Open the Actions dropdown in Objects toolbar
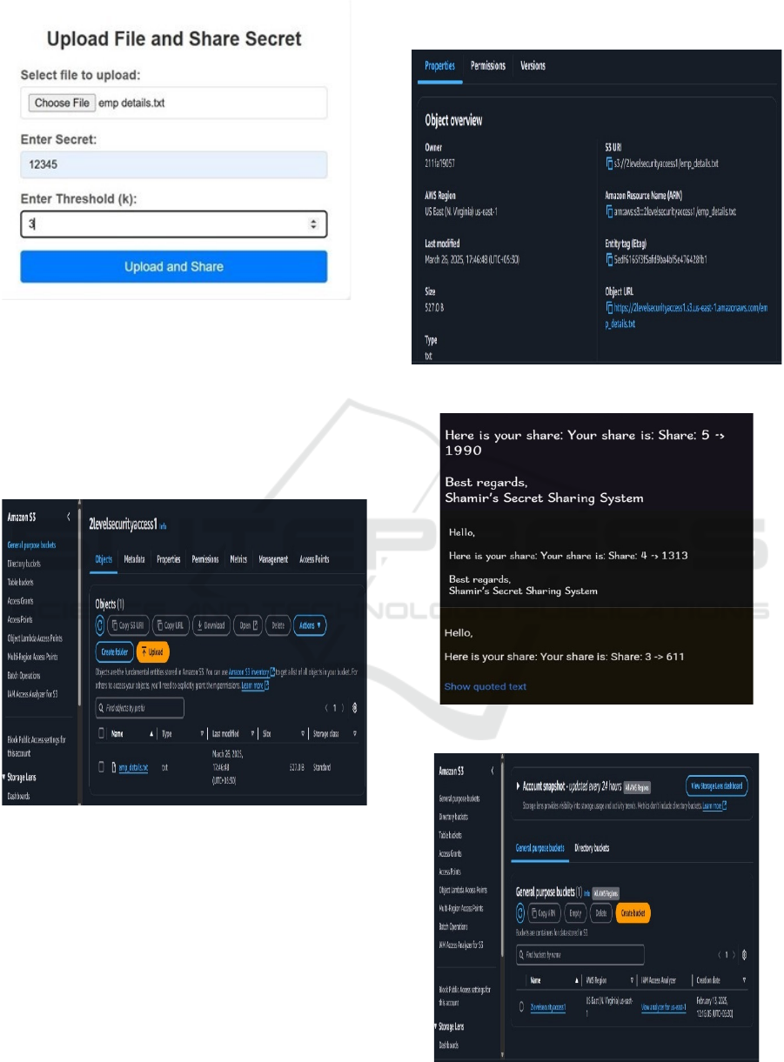This screenshot has width=784, height=1062. click(310, 625)
